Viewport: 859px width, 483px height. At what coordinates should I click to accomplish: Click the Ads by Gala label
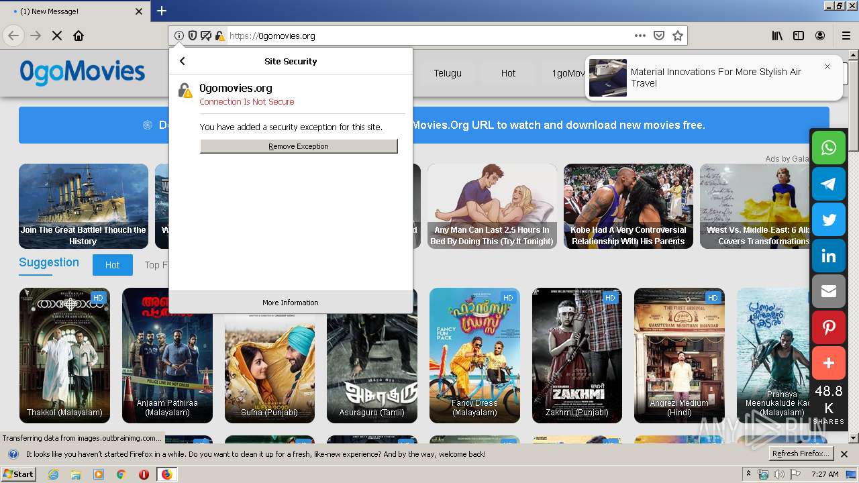(787, 158)
